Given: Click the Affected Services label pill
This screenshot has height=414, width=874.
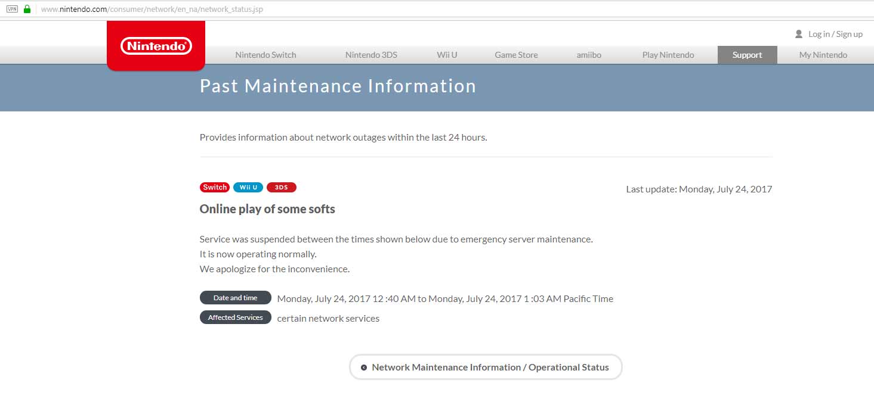Looking at the screenshot, I should click(x=236, y=317).
